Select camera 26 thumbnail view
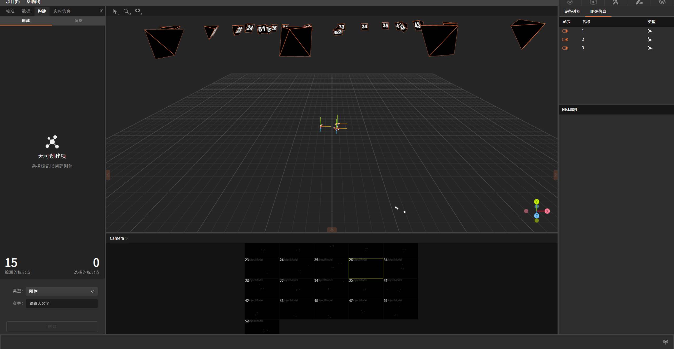The width and height of the screenshot is (674, 349). click(366, 268)
